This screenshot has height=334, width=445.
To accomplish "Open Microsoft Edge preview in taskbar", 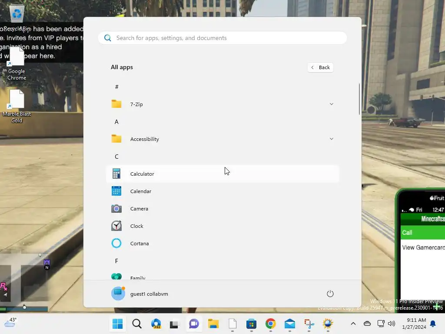I will click(156, 324).
